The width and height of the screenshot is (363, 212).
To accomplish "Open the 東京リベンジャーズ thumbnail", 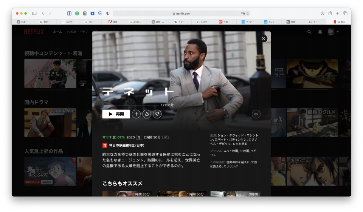I will [50, 171].
